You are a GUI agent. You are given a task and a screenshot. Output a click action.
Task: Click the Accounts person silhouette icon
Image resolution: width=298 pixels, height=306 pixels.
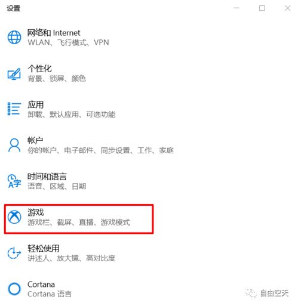14,146
